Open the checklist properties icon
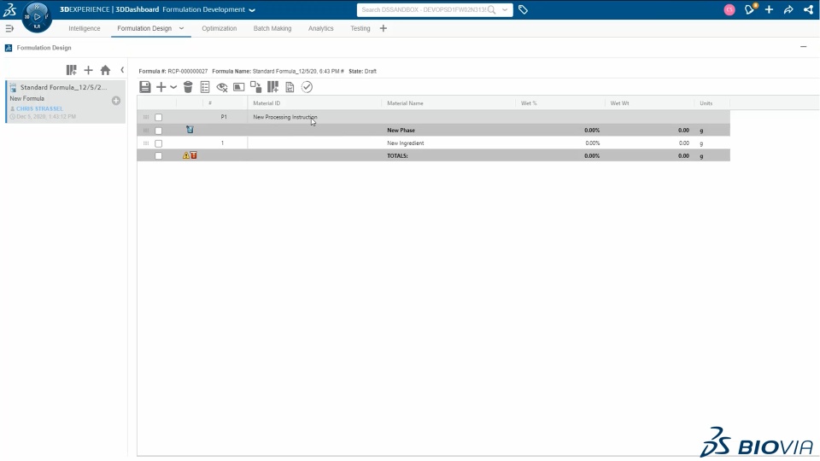 tap(205, 87)
